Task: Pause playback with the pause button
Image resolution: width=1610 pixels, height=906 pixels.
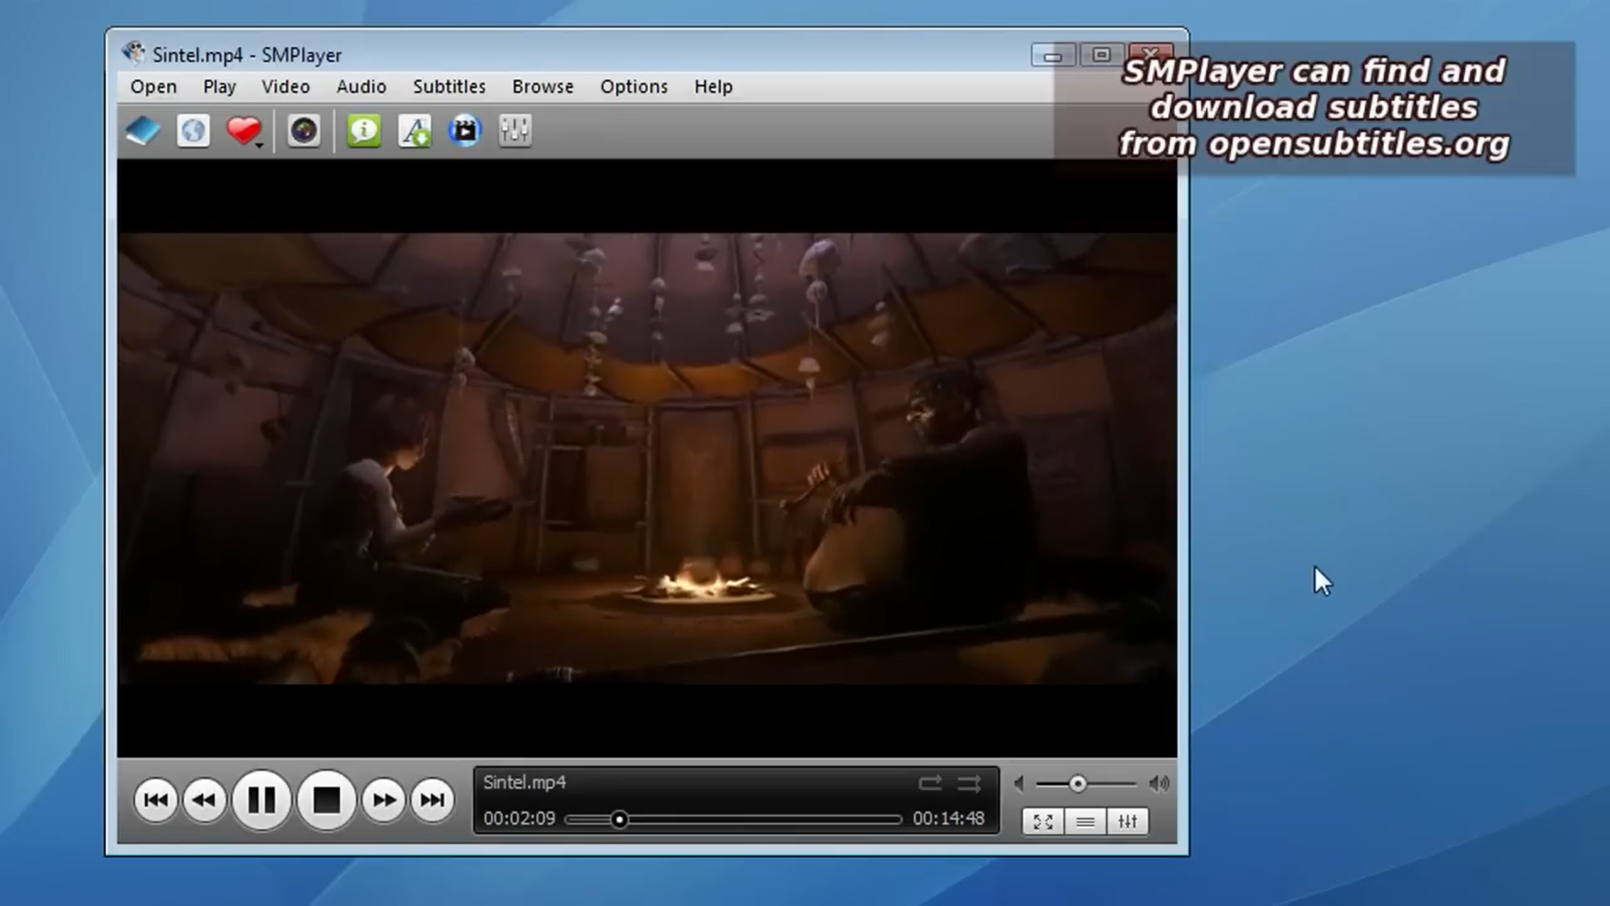Action: click(262, 800)
